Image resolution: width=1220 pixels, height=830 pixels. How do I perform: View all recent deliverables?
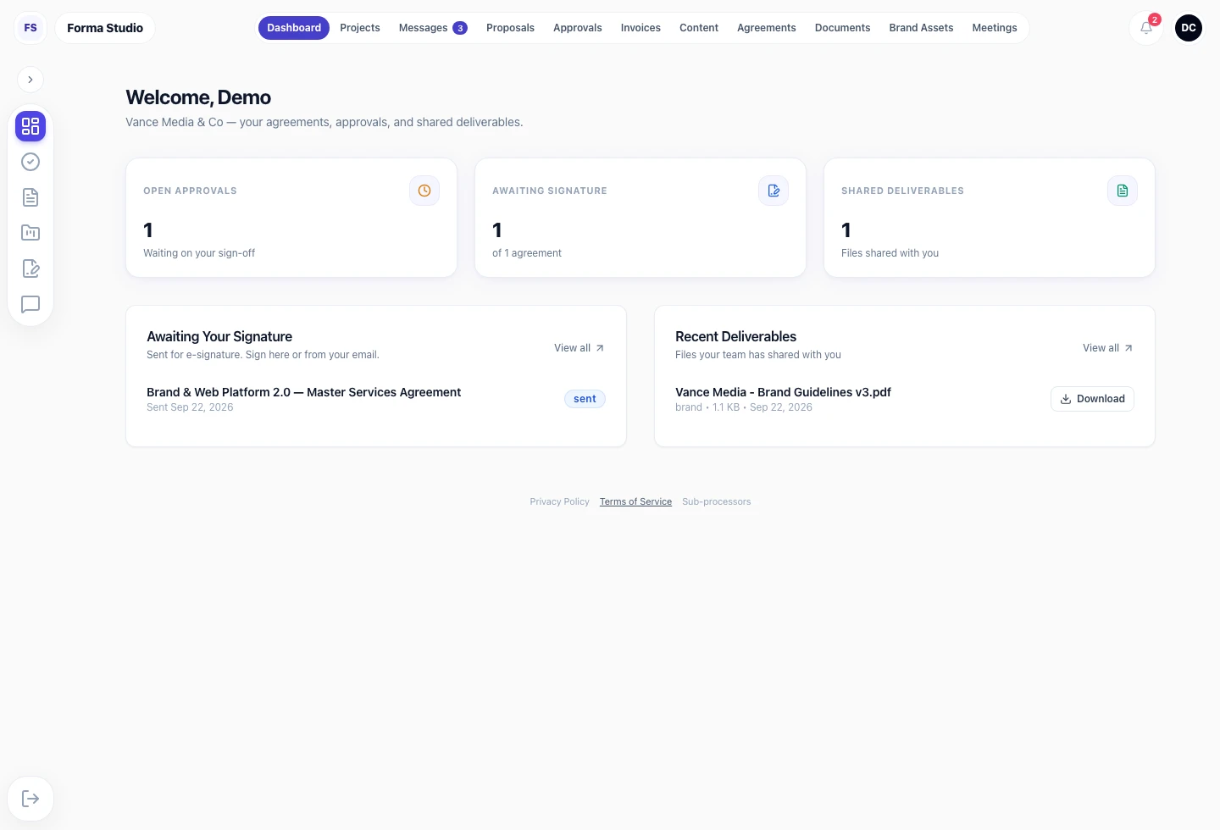click(x=1108, y=348)
